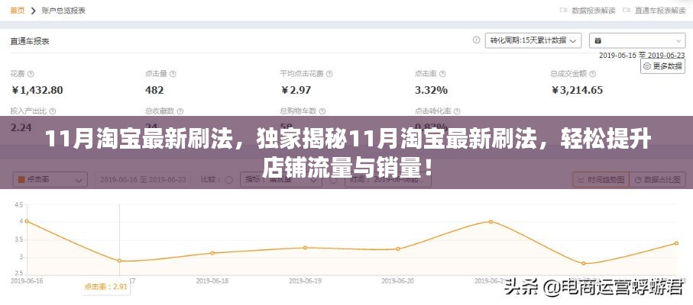Click the chart data point above 2019-06-18

pos(212,253)
